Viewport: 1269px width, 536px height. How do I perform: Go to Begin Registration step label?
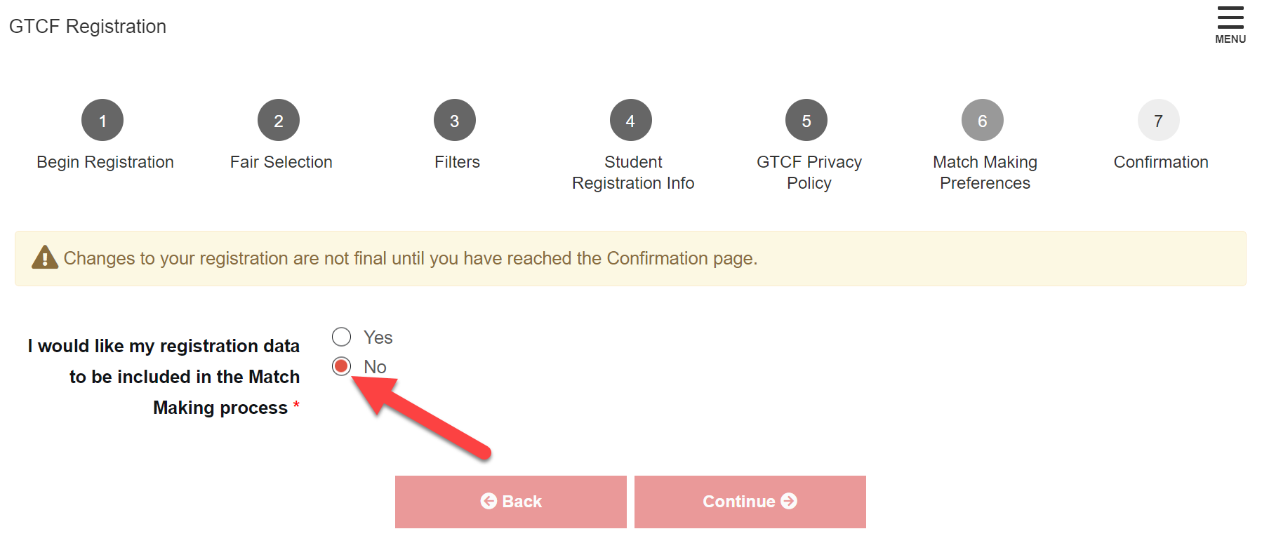(x=105, y=162)
